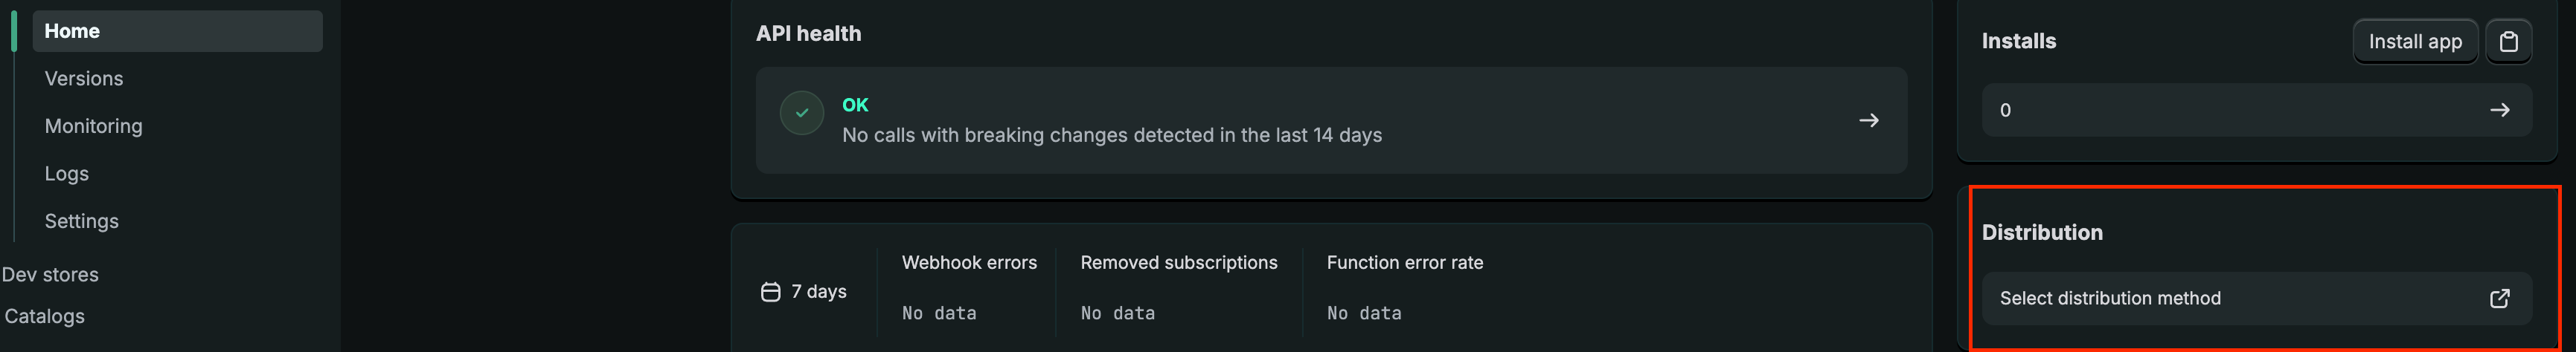
Task: Open the Home section in sidebar
Action: tap(72, 31)
